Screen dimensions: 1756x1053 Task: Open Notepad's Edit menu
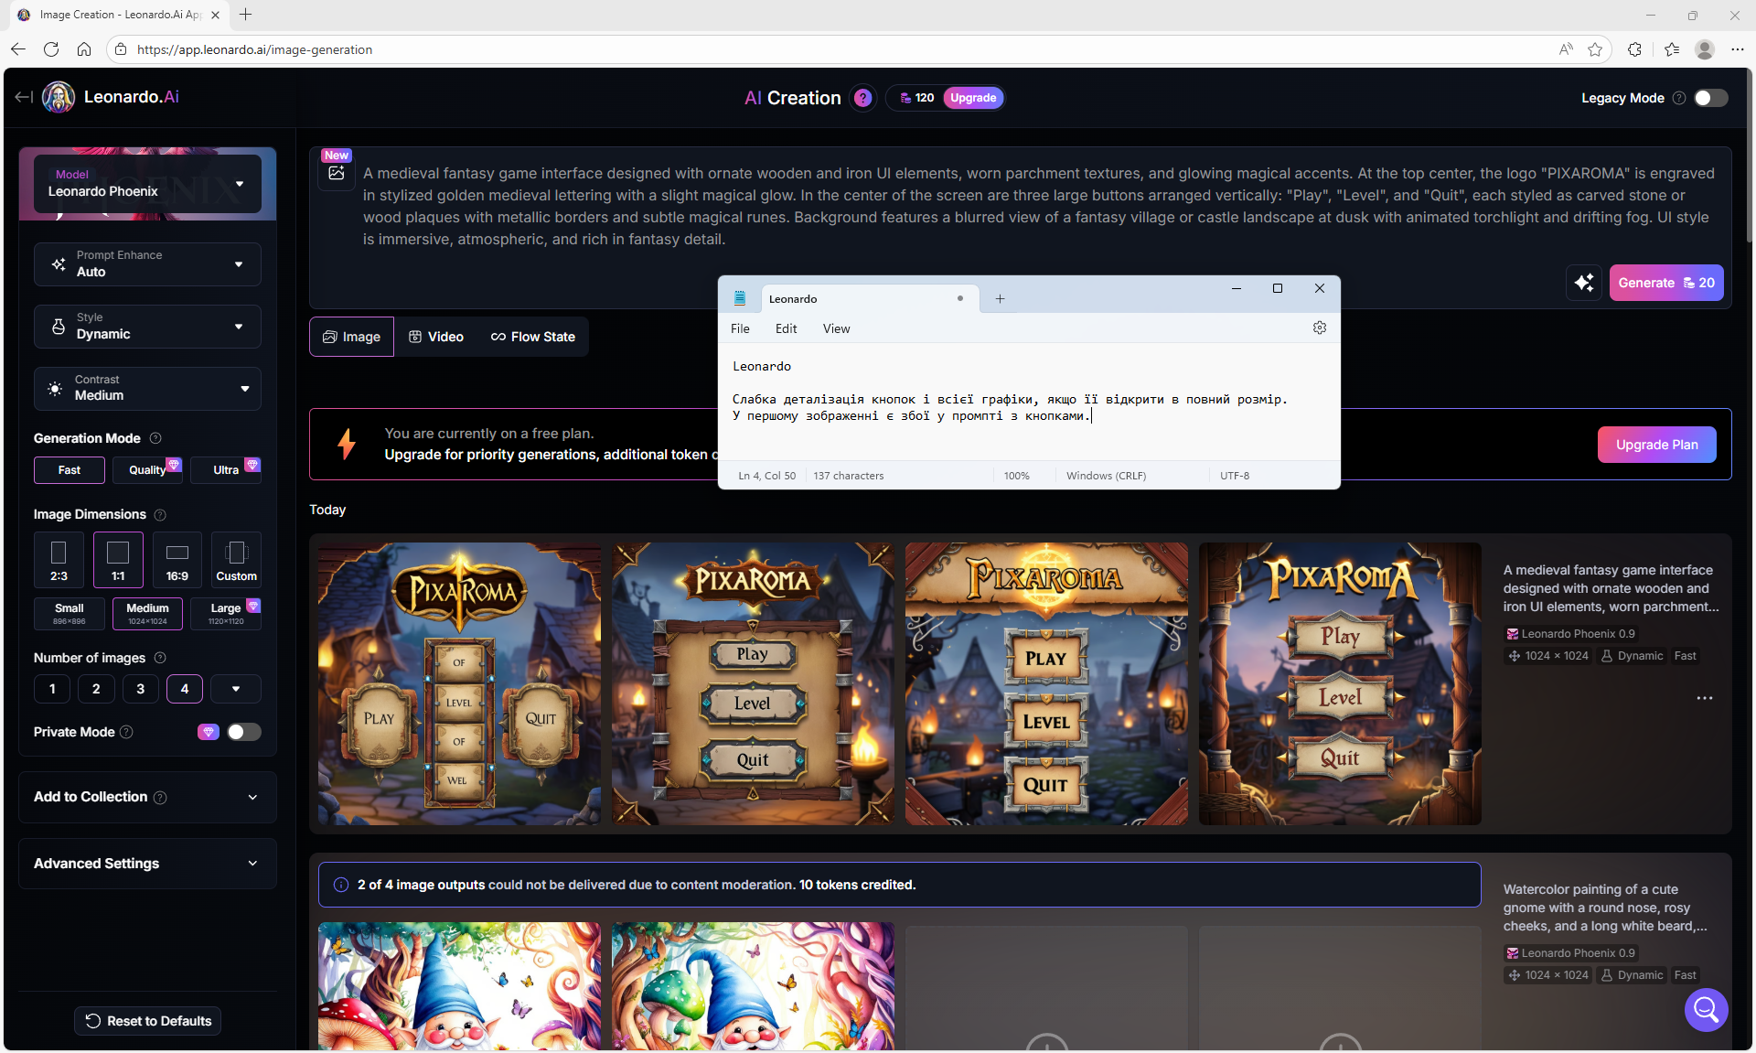click(786, 328)
